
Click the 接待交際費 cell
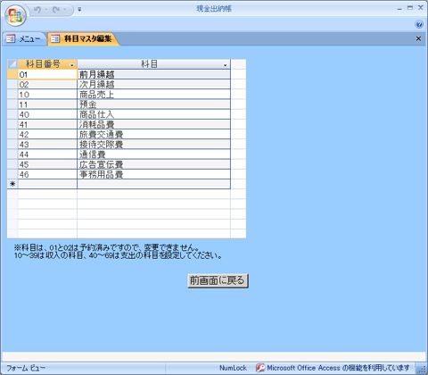coord(154,145)
